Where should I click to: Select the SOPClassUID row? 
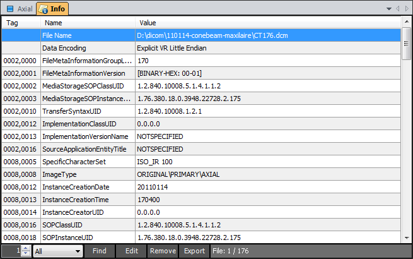201,226
